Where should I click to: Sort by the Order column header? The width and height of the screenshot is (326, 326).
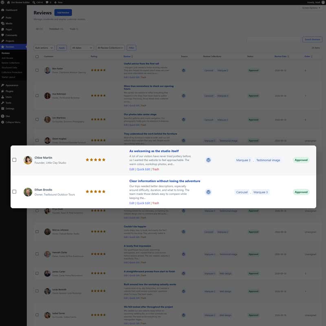308,56
